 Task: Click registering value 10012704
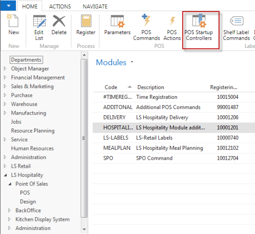(x=227, y=158)
